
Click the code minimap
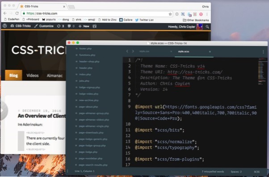(262, 71)
